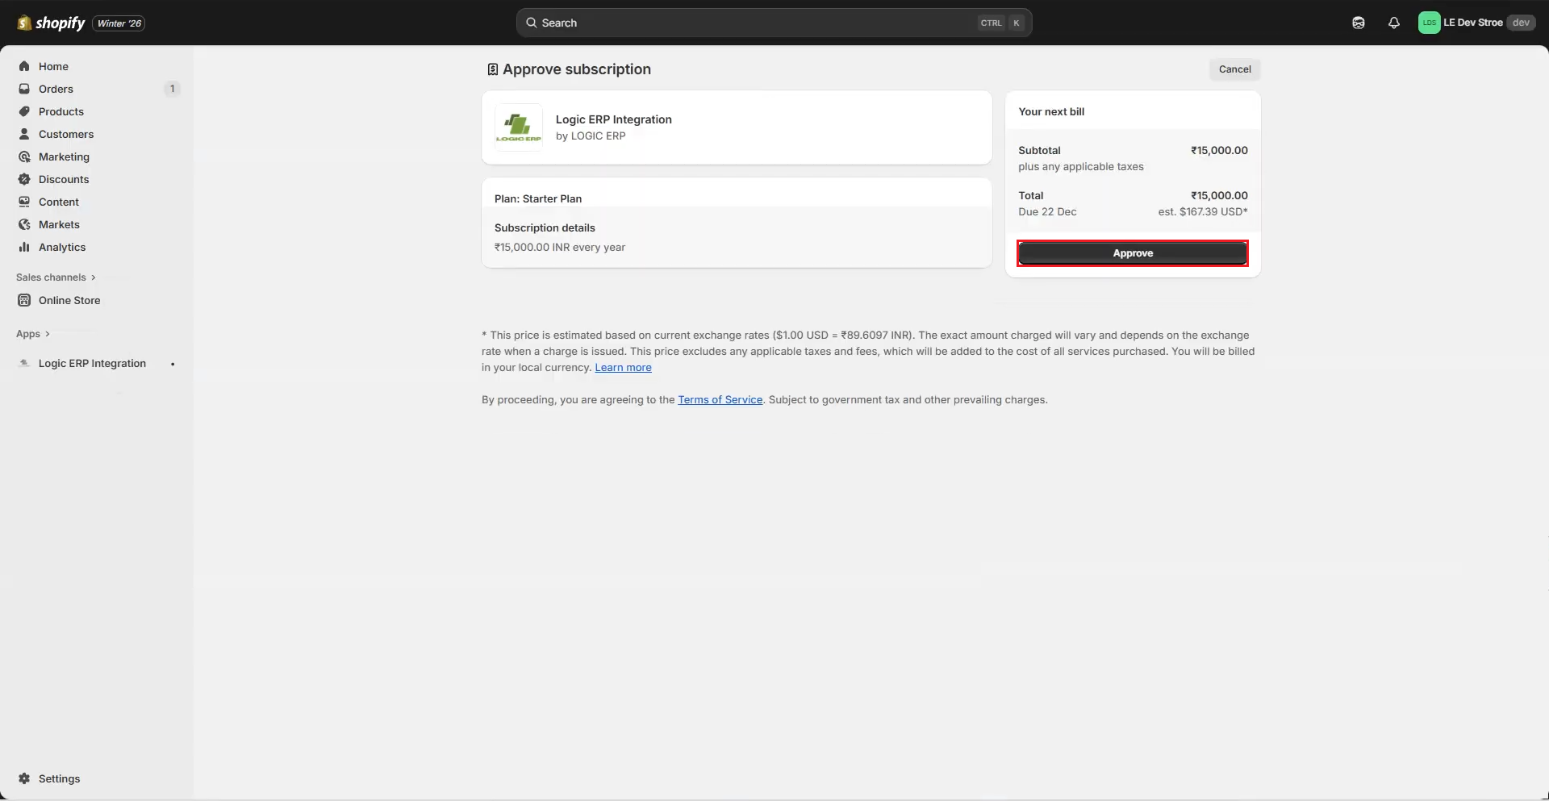The image size is (1549, 801).
Task: Open Content in sidebar menu
Action: tap(58, 202)
